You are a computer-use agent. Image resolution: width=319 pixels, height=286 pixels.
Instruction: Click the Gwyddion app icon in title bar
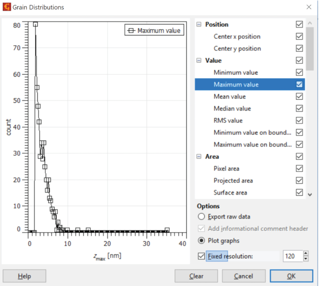[7, 7]
